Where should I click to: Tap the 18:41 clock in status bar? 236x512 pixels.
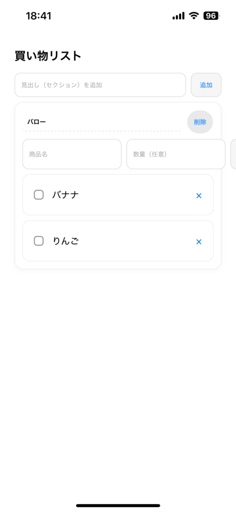[38, 15]
